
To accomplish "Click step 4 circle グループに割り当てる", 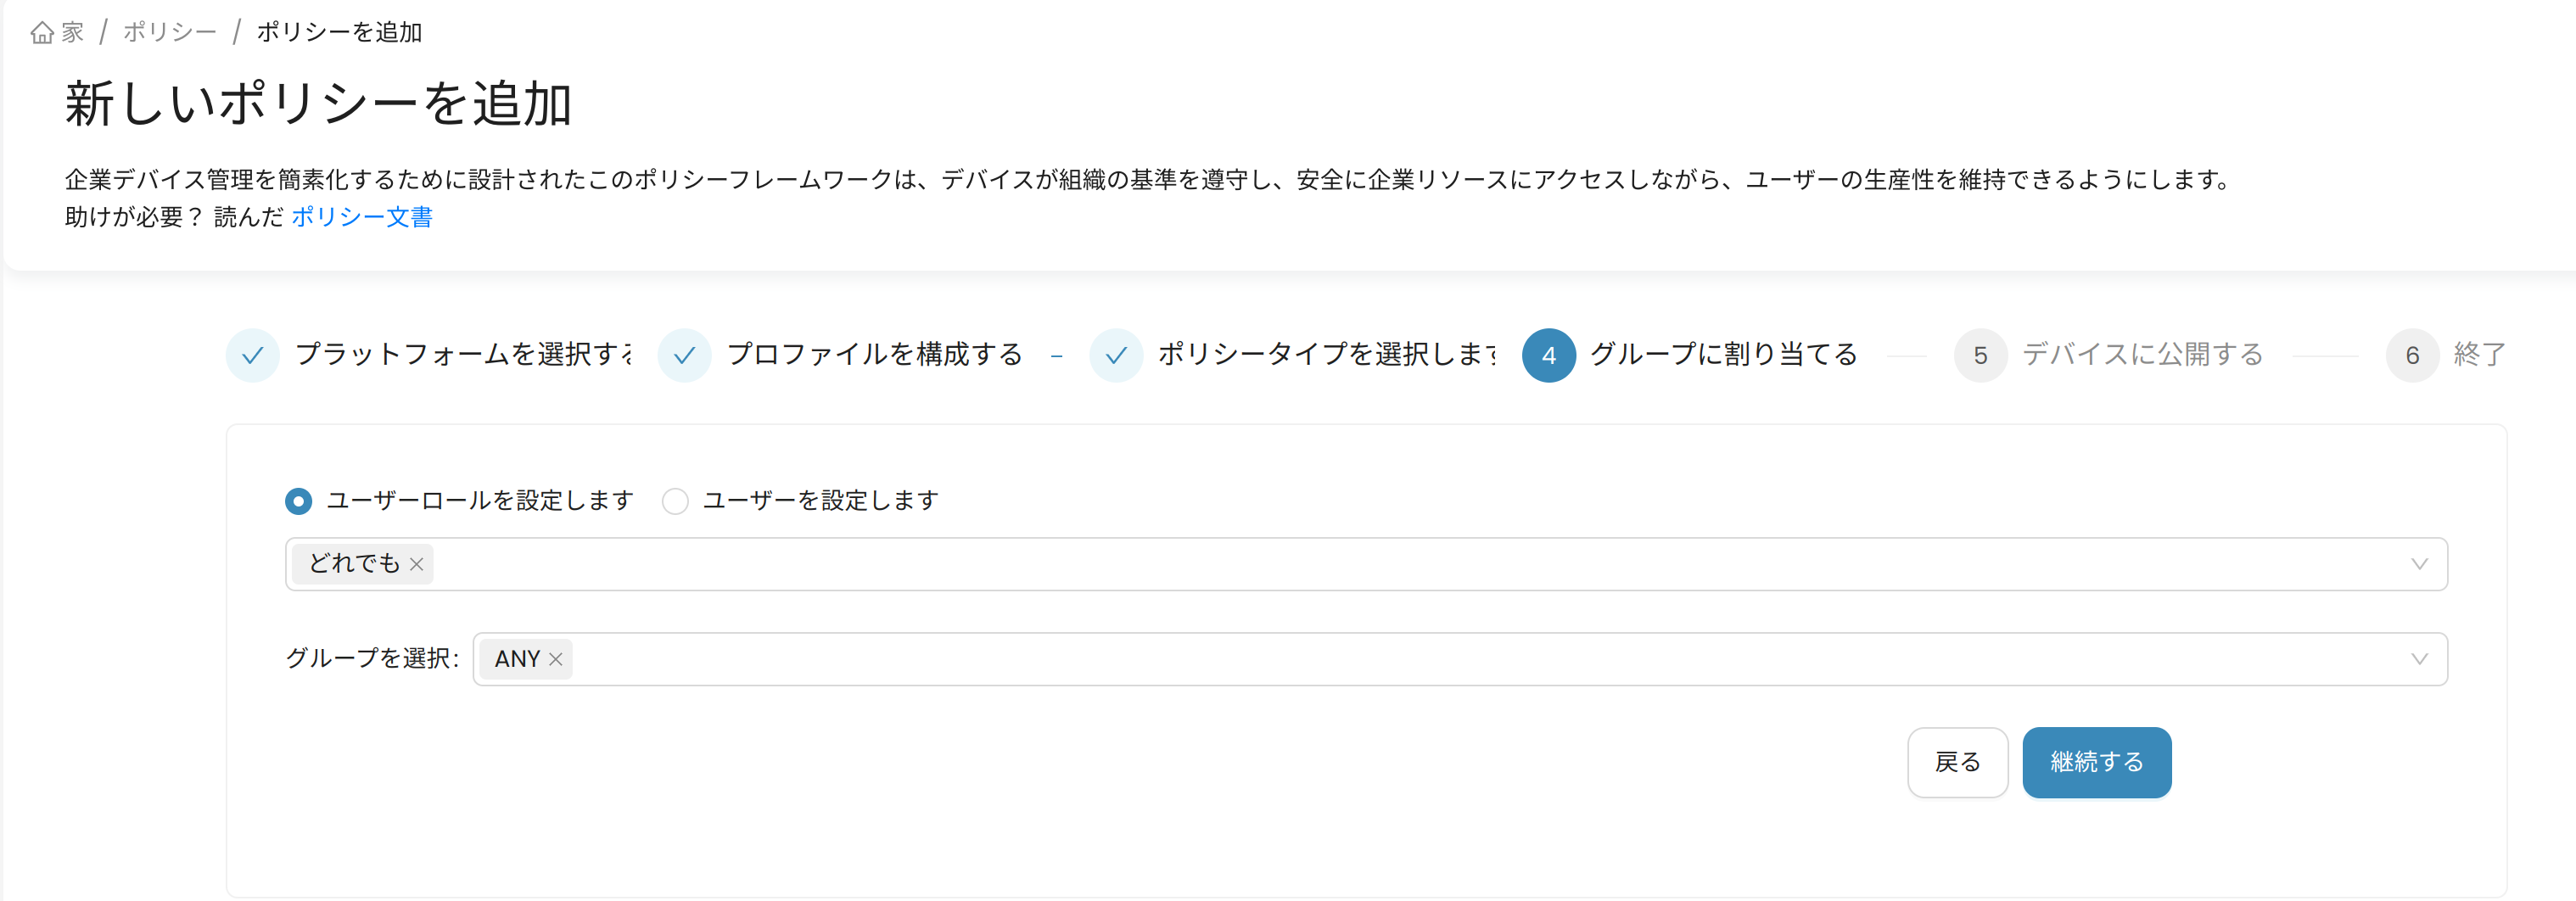I will pos(1548,355).
